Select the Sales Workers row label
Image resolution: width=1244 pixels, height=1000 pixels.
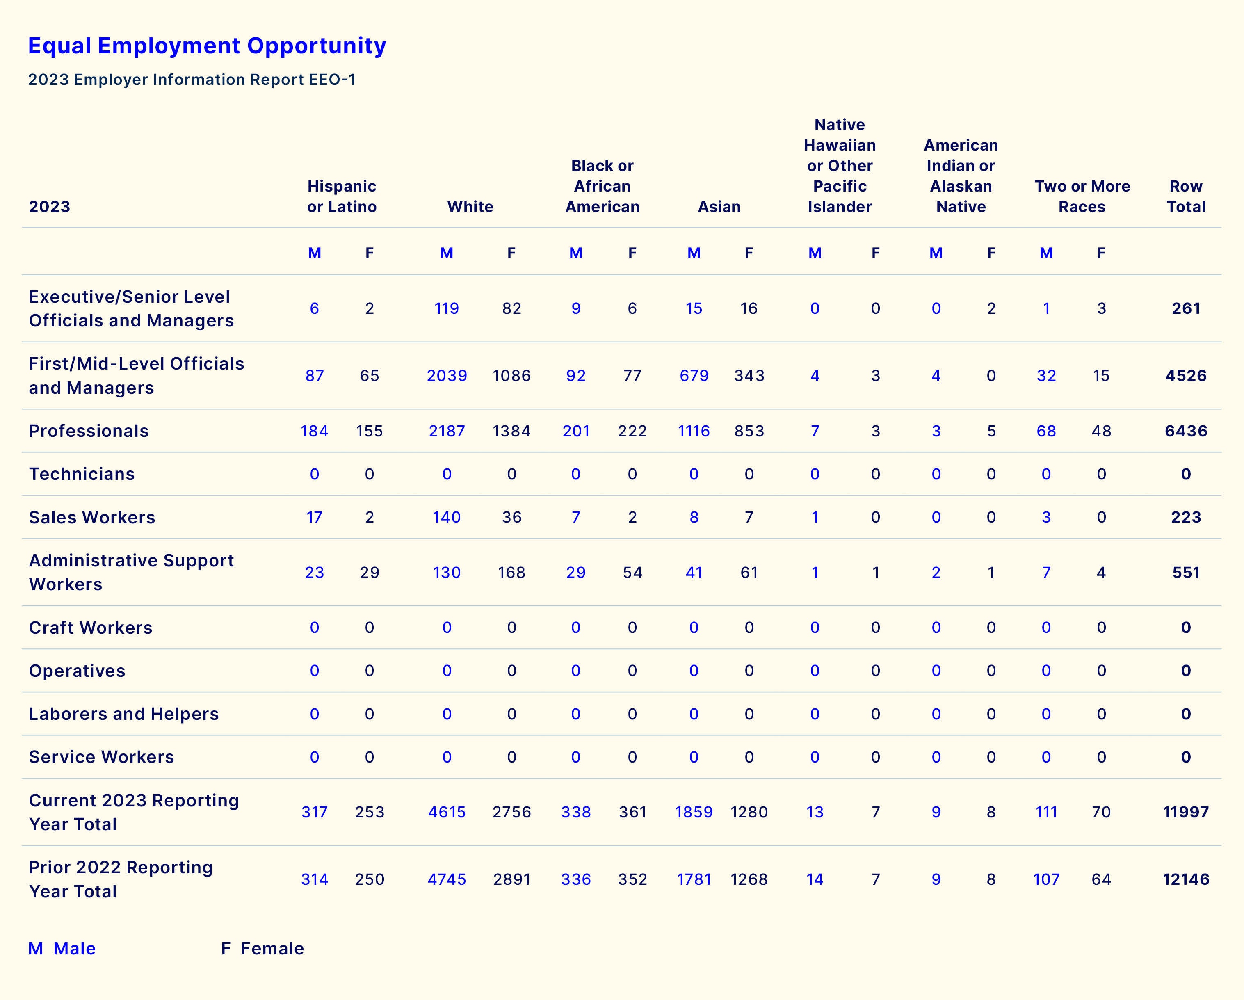[92, 517]
